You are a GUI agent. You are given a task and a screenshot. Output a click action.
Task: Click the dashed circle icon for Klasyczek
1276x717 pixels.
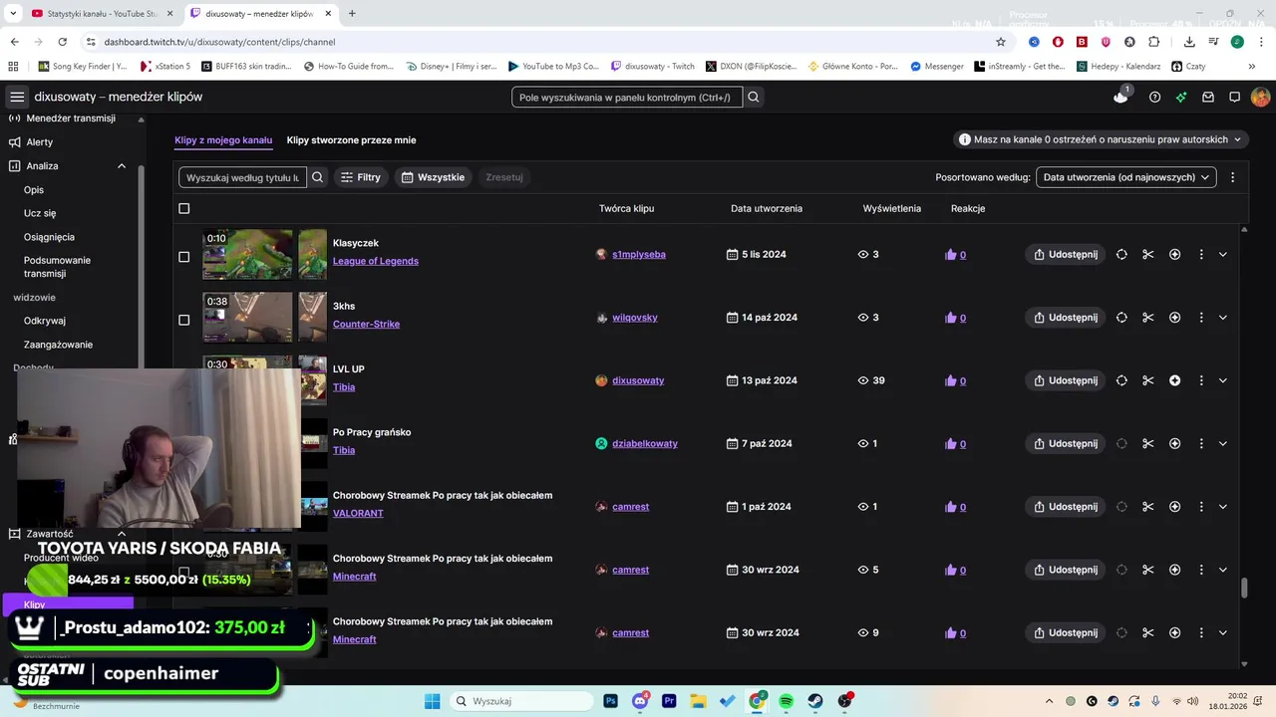coord(1121,254)
